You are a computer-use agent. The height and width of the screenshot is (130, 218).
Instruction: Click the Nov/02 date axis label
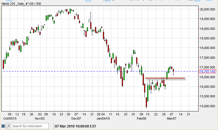click(x=40, y=119)
